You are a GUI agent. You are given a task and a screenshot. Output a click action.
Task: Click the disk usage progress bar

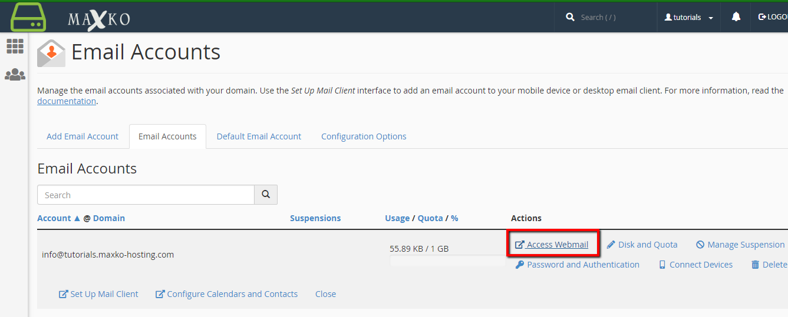(x=447, y=261)
